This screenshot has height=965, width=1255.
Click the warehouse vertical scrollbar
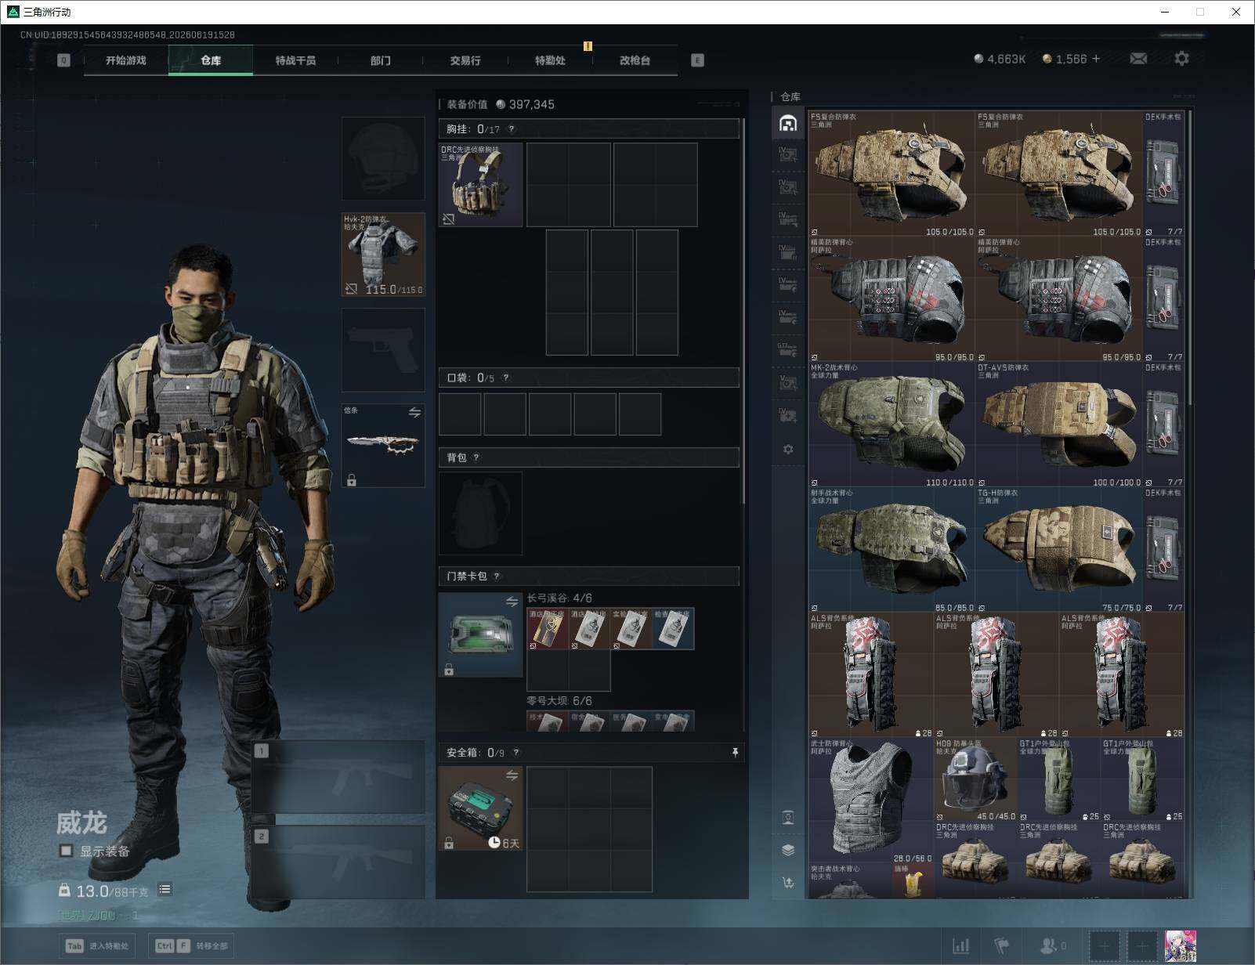coord(1190,258)
